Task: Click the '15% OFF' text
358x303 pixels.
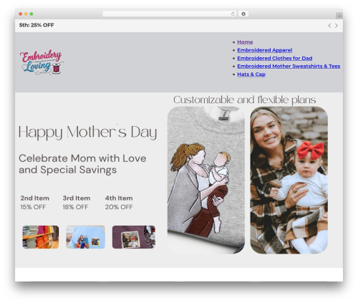Action: pos(33,207)
